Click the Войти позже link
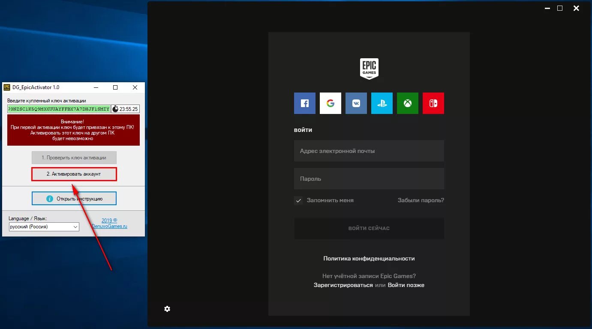Image resolution: width=592 pixels, height=329 pixels. click(406, 285)
